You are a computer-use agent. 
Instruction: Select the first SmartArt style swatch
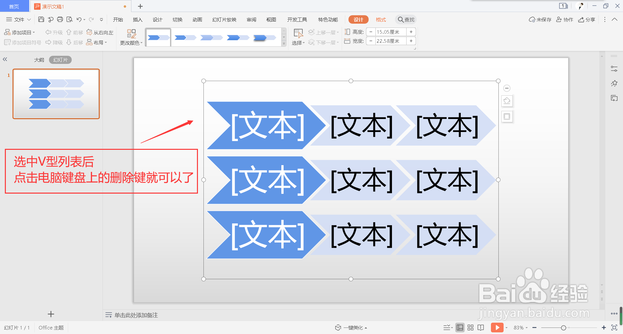click(x=158, y=38)
